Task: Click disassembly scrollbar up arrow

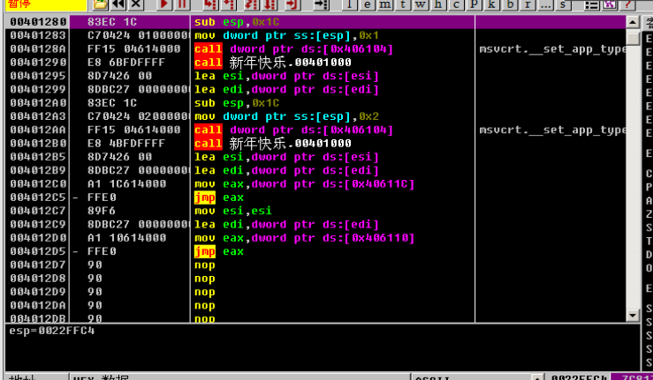Action: 632,21
